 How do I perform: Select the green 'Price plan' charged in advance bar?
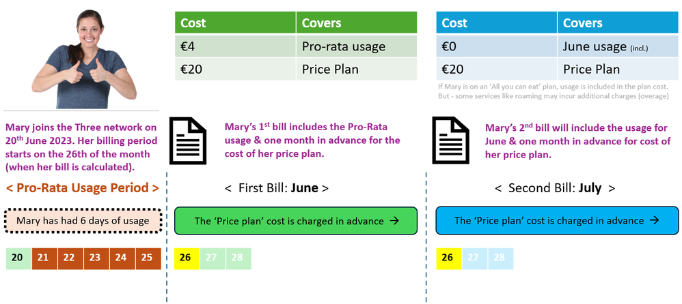pyautogui.click(x=296, y=221)
